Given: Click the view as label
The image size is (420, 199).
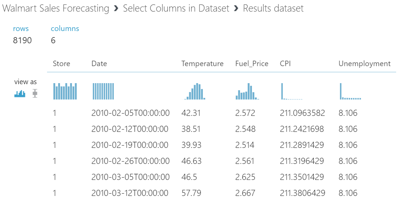Looking at the screenshot, I should 26,82.
